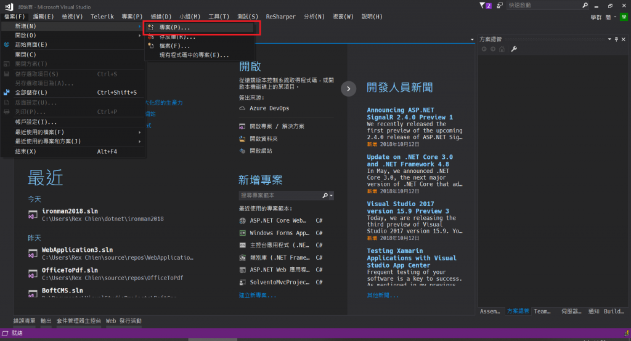Click the back arrow in Solution Explorer toolbar
631x341 pixels.
[x=484, y=49]
